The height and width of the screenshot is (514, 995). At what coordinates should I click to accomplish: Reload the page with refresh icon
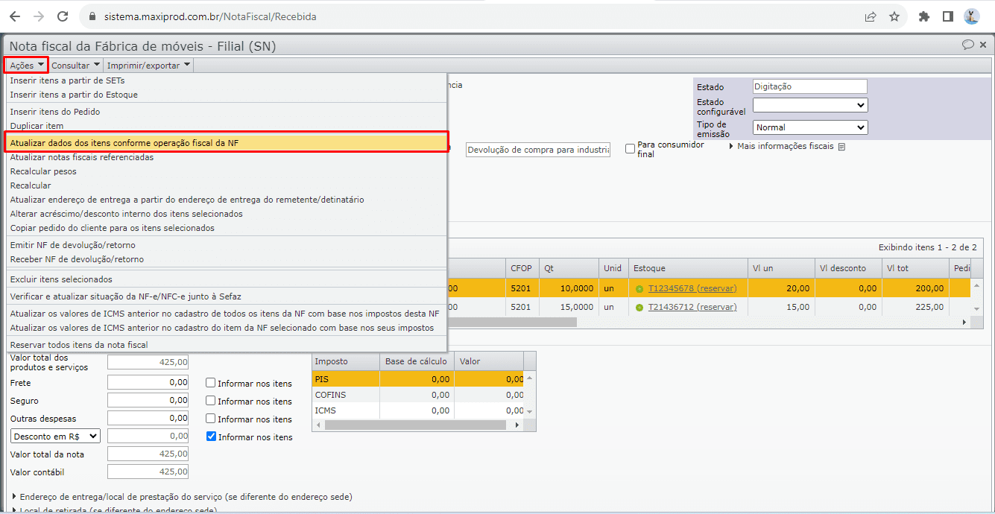[x=63, y=16]
